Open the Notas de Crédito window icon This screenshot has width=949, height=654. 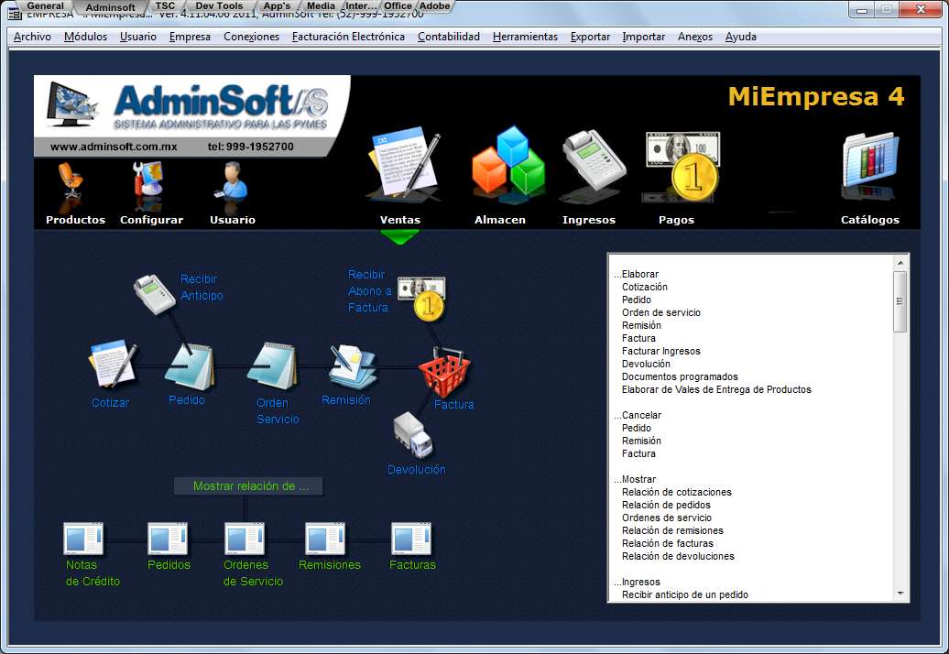click(x=83, y=539)
